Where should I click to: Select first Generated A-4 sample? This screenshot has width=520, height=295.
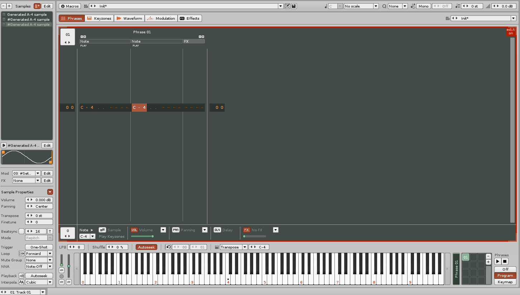(27, 14)
